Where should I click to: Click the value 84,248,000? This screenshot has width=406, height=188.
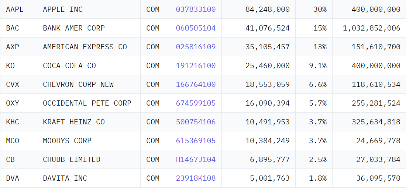[x=268, y=9]
